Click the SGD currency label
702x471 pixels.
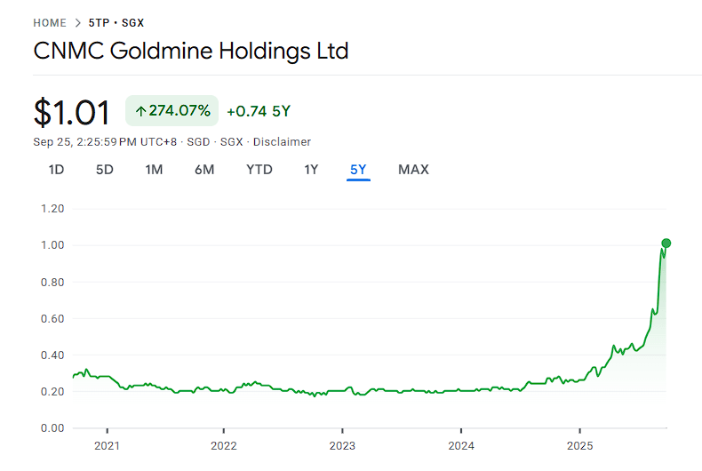pos(198,142)
